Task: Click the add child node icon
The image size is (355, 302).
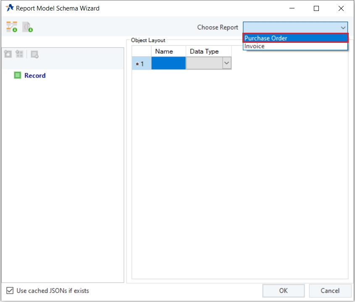Action: click(8, 54)
